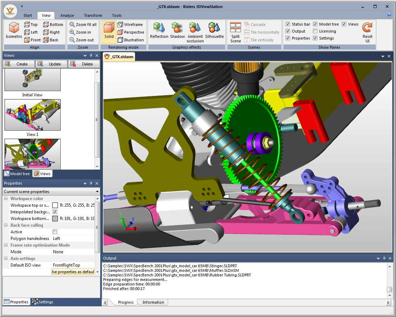Enable the Licensing pane checkbox
396x317 pixels.
[x=315, y=31]
